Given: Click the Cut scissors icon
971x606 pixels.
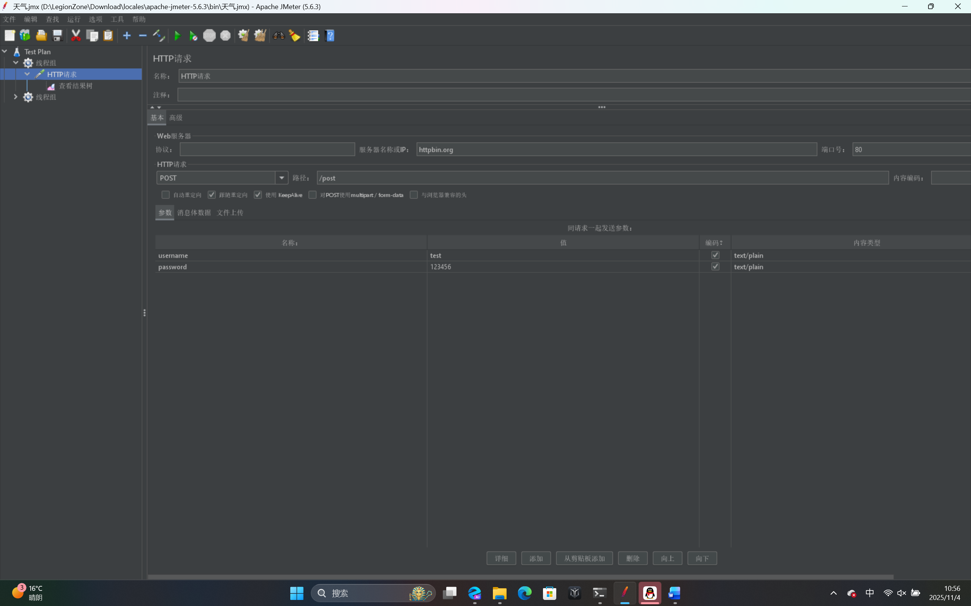Looking at the screenshot, I should [76, 36].
